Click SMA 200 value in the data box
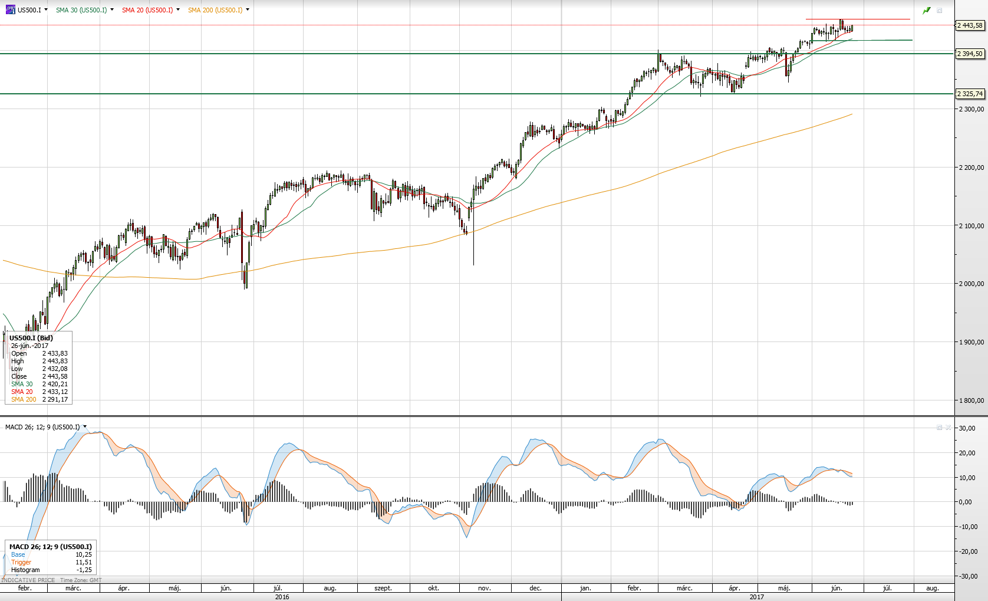Image resolution: width=988 pixels, height=601 pixels. pos(55,399)
